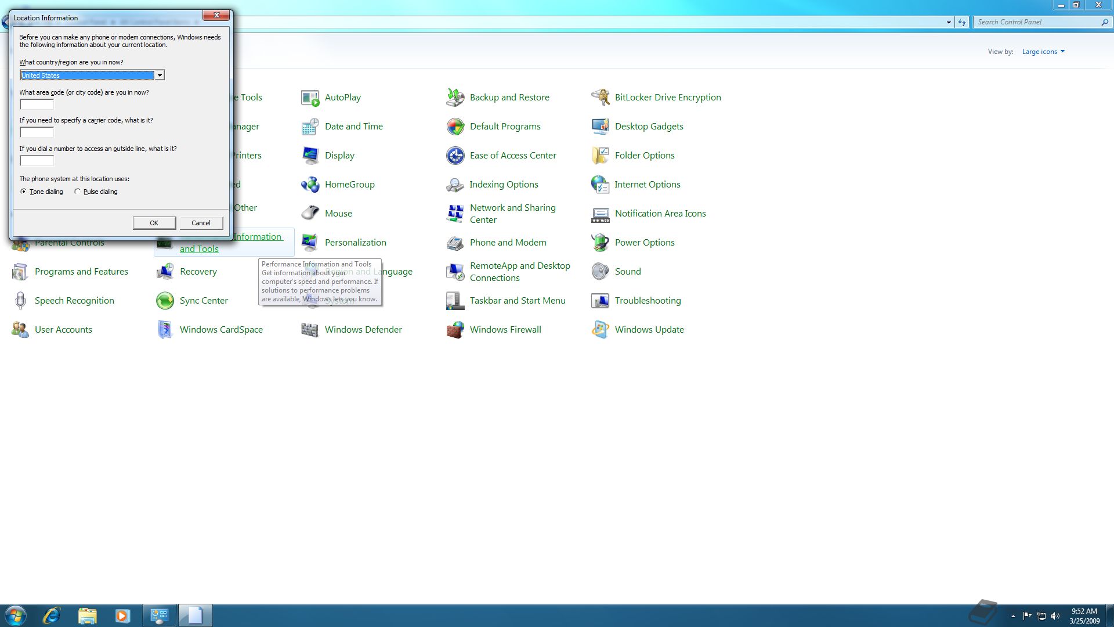Select the Tone dialing radio button
This screenshot has width=1114, height=627.
[x=23, y=192]
